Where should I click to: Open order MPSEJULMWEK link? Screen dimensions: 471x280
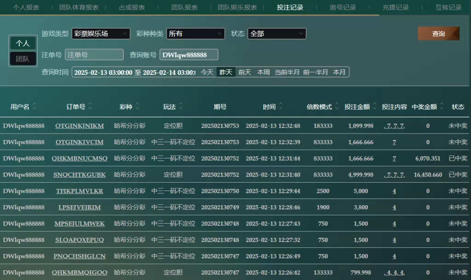point(80,224)
